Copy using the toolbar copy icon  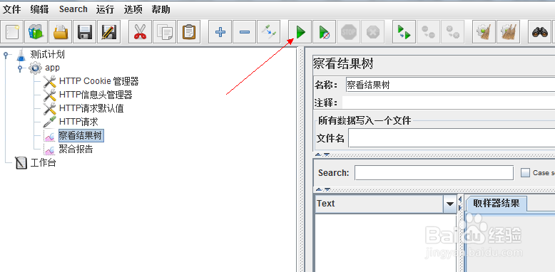click(x=165, y=32)
